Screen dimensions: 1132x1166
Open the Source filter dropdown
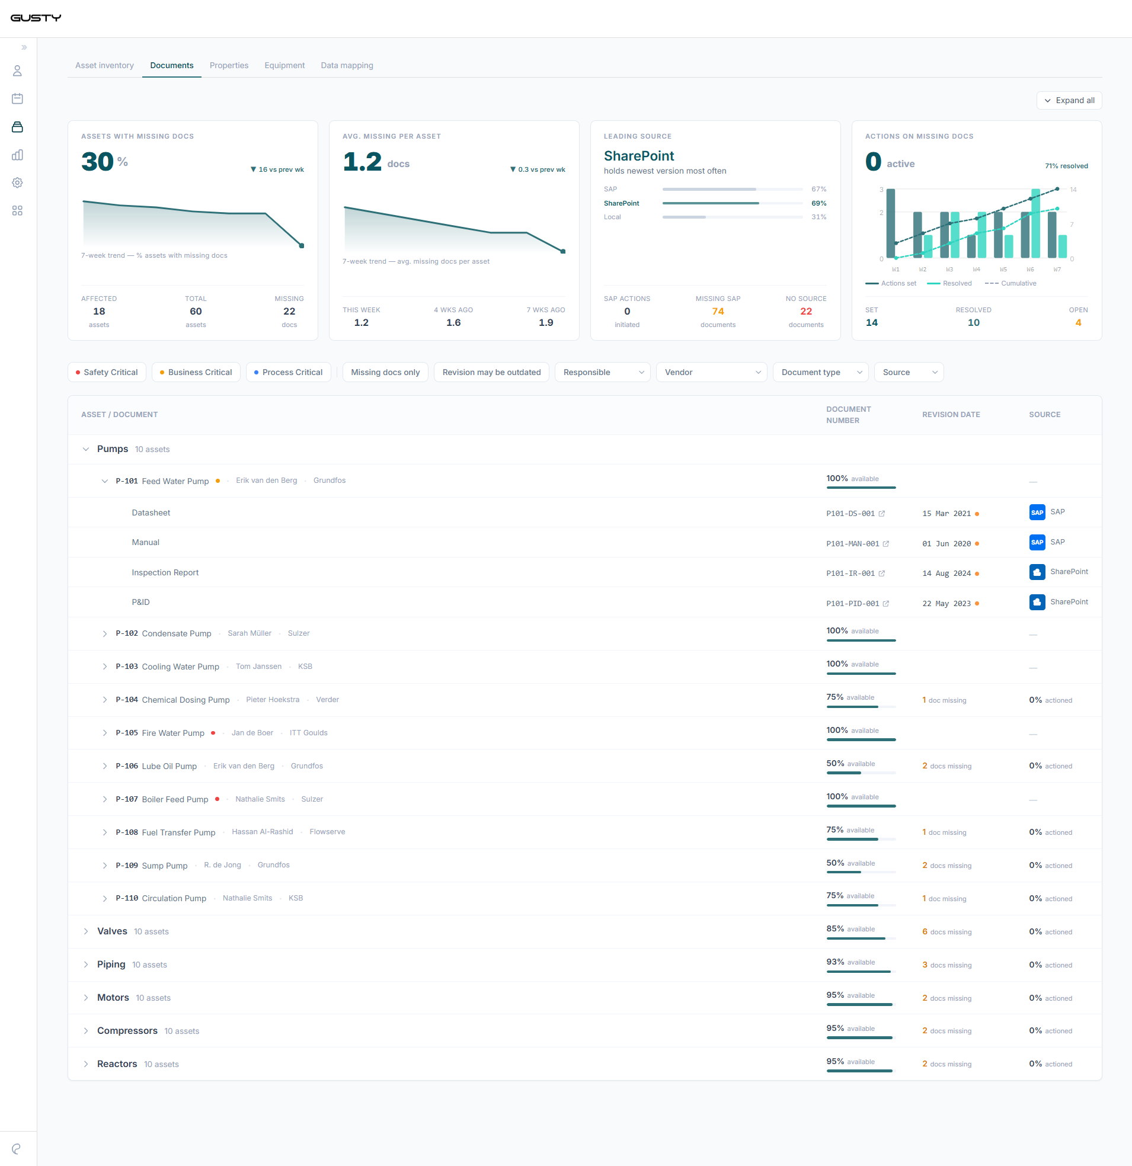(x=909, y=373)
